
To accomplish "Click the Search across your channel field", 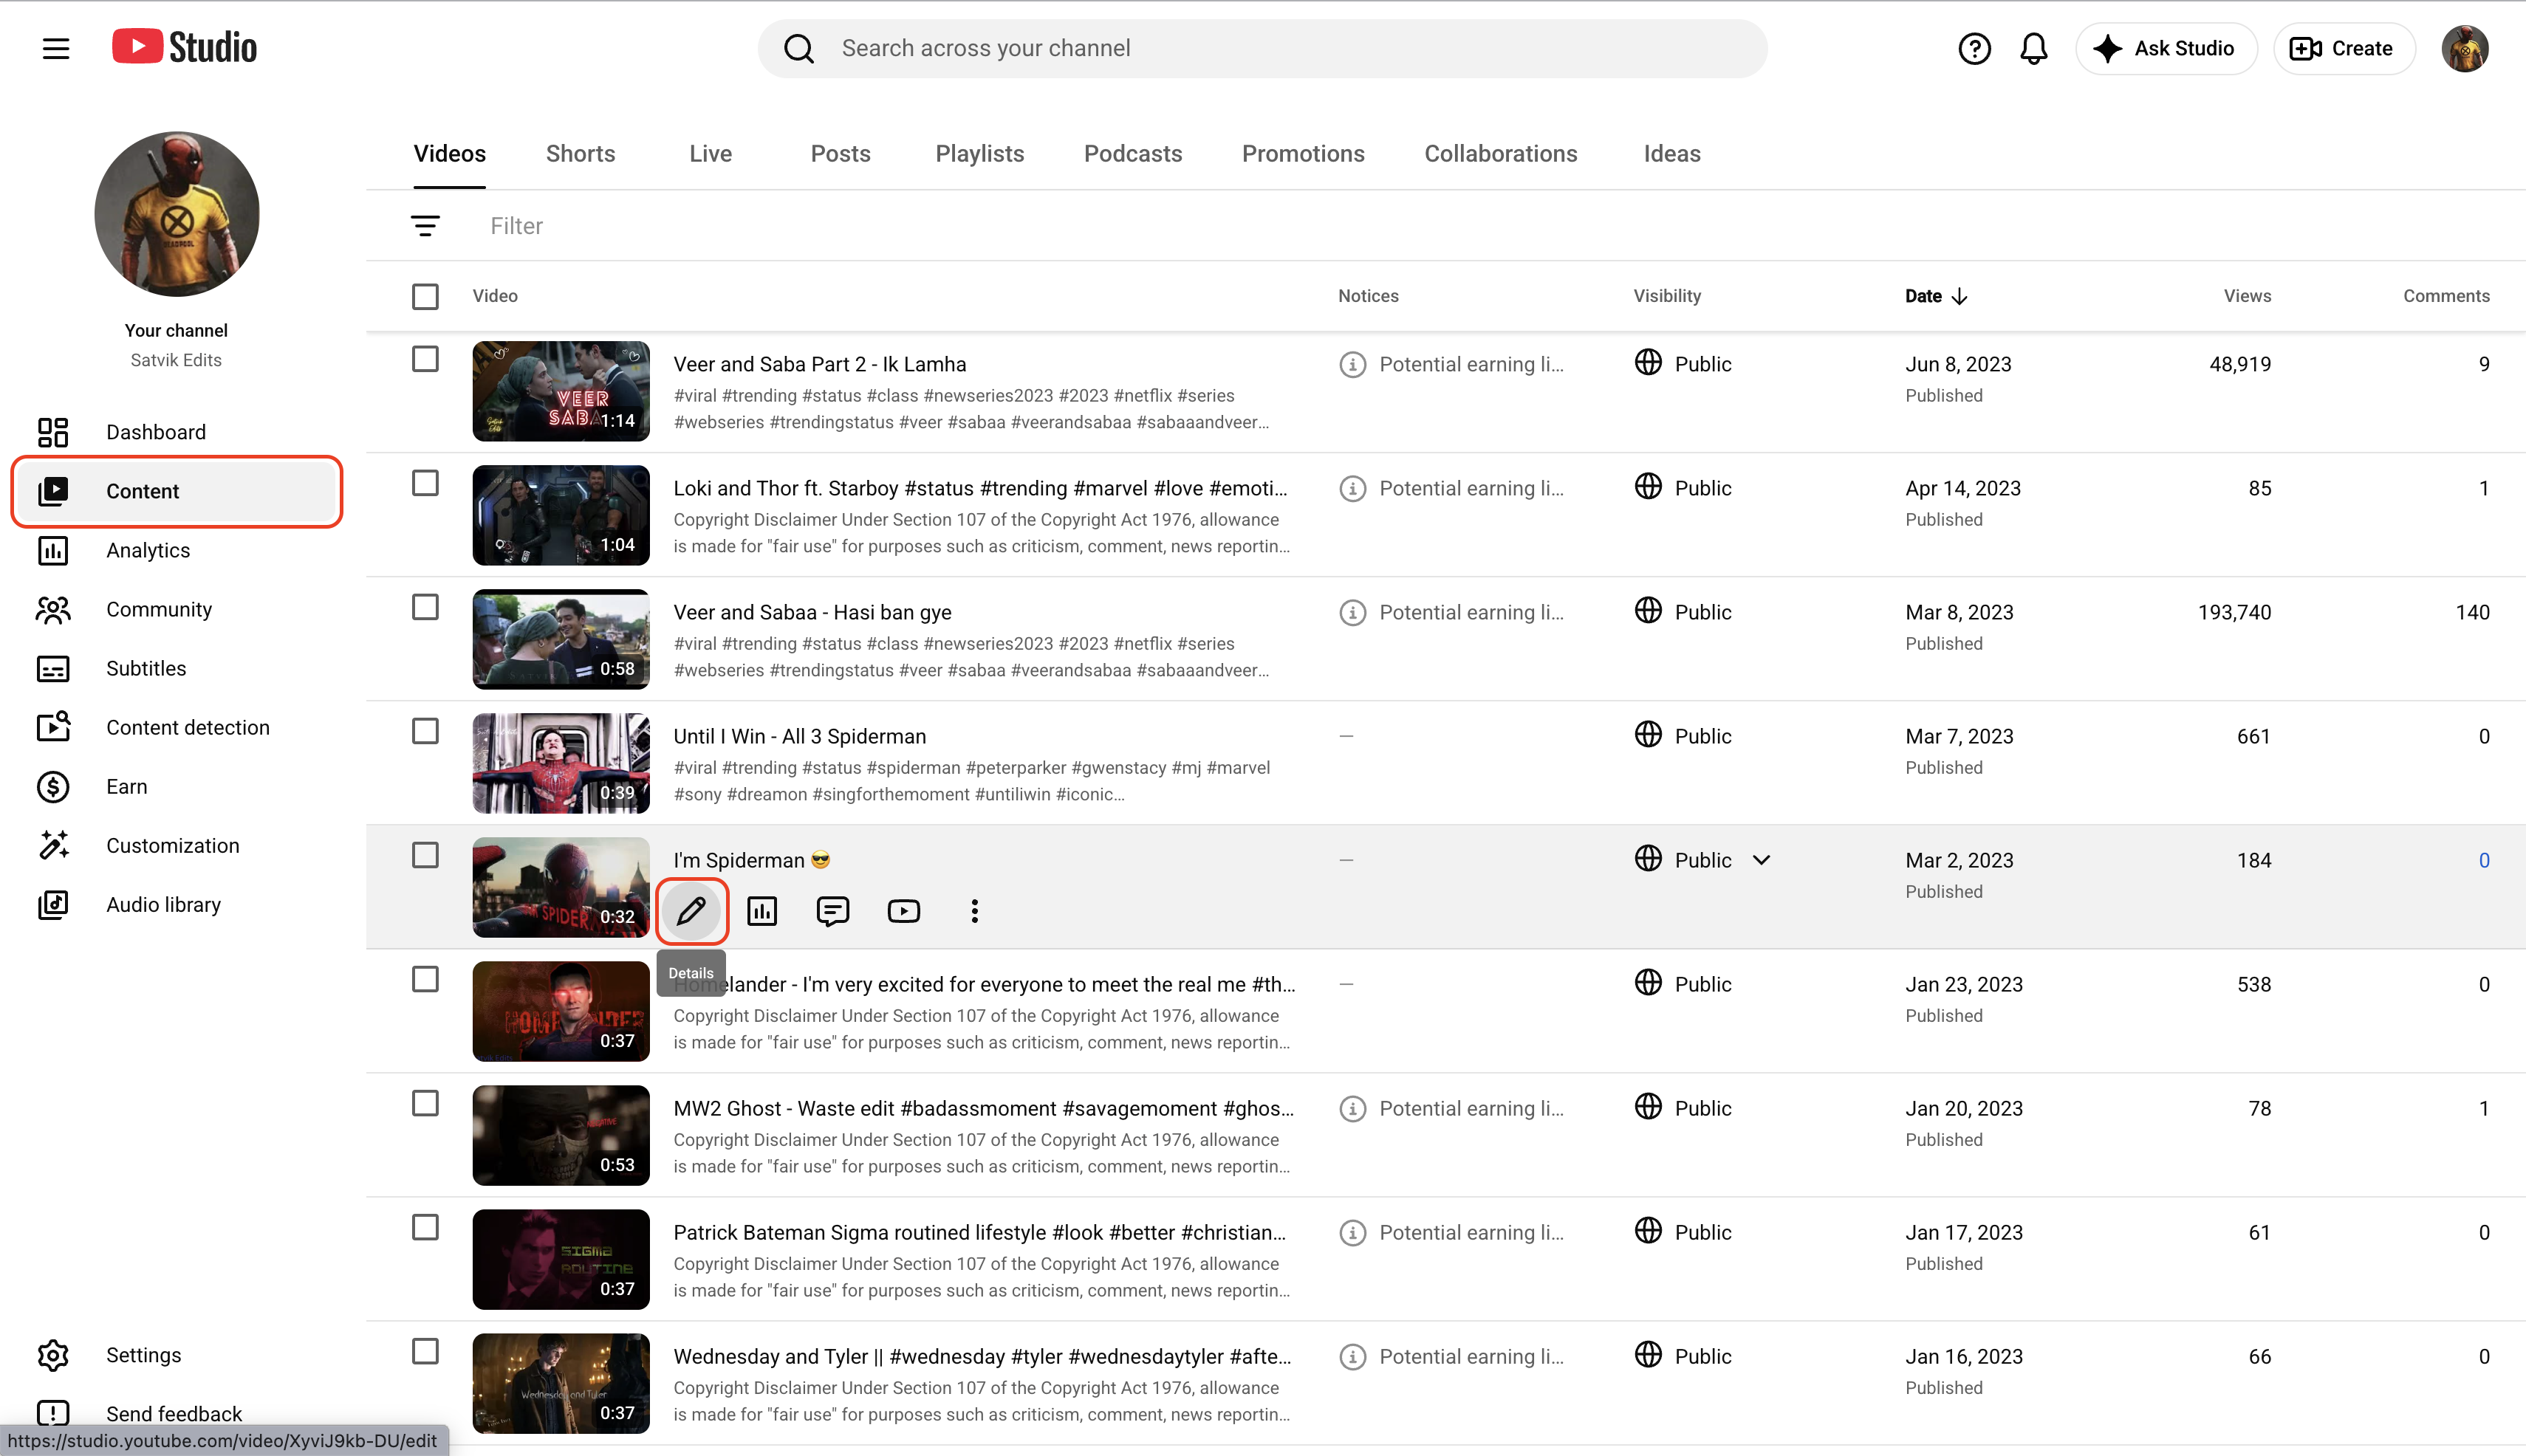I will click(1262, 48).
